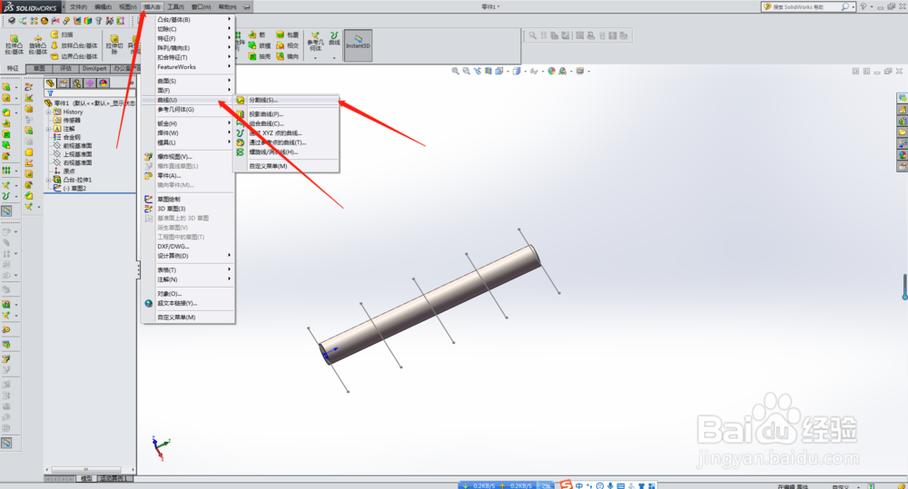The height and width of the screenshot is (489, 908).
Task: Select the Boundary Boss/Base (边界凸台/基体) tool
Action: tap(74, 56)
